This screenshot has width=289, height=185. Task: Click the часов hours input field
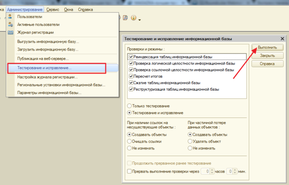tap(206, 171)
